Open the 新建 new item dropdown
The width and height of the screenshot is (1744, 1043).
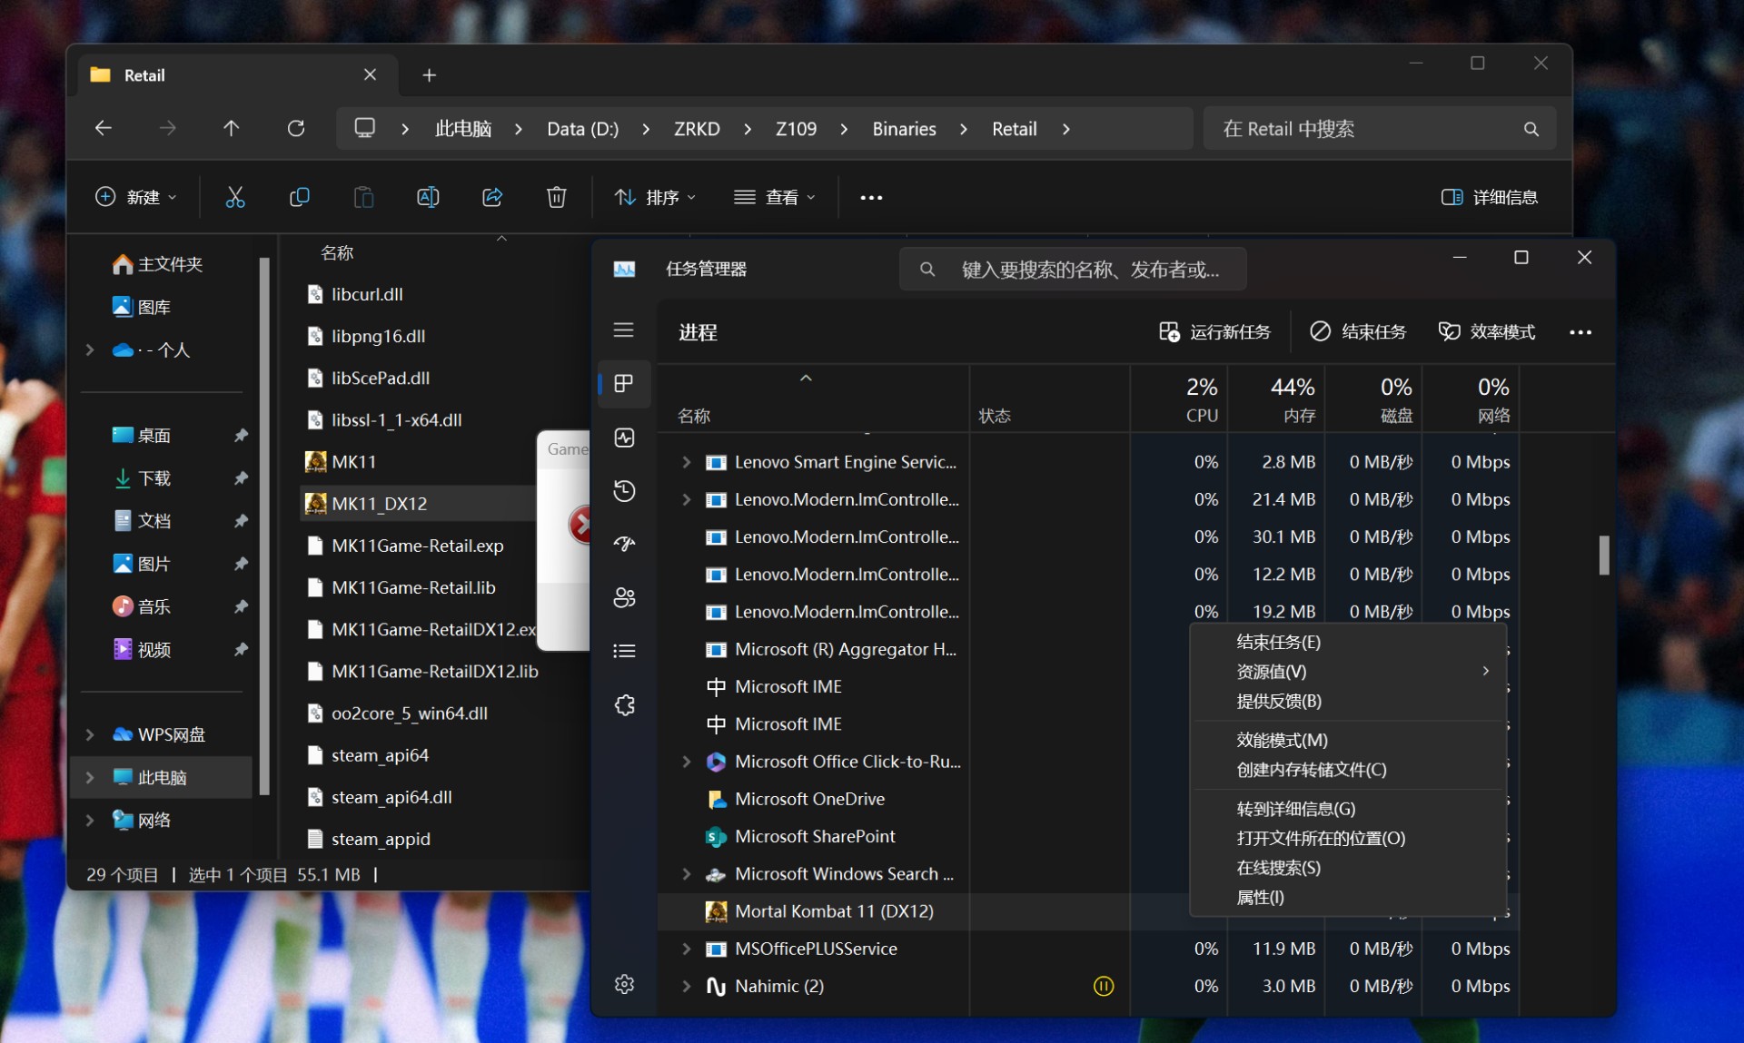tap(136, 197)
